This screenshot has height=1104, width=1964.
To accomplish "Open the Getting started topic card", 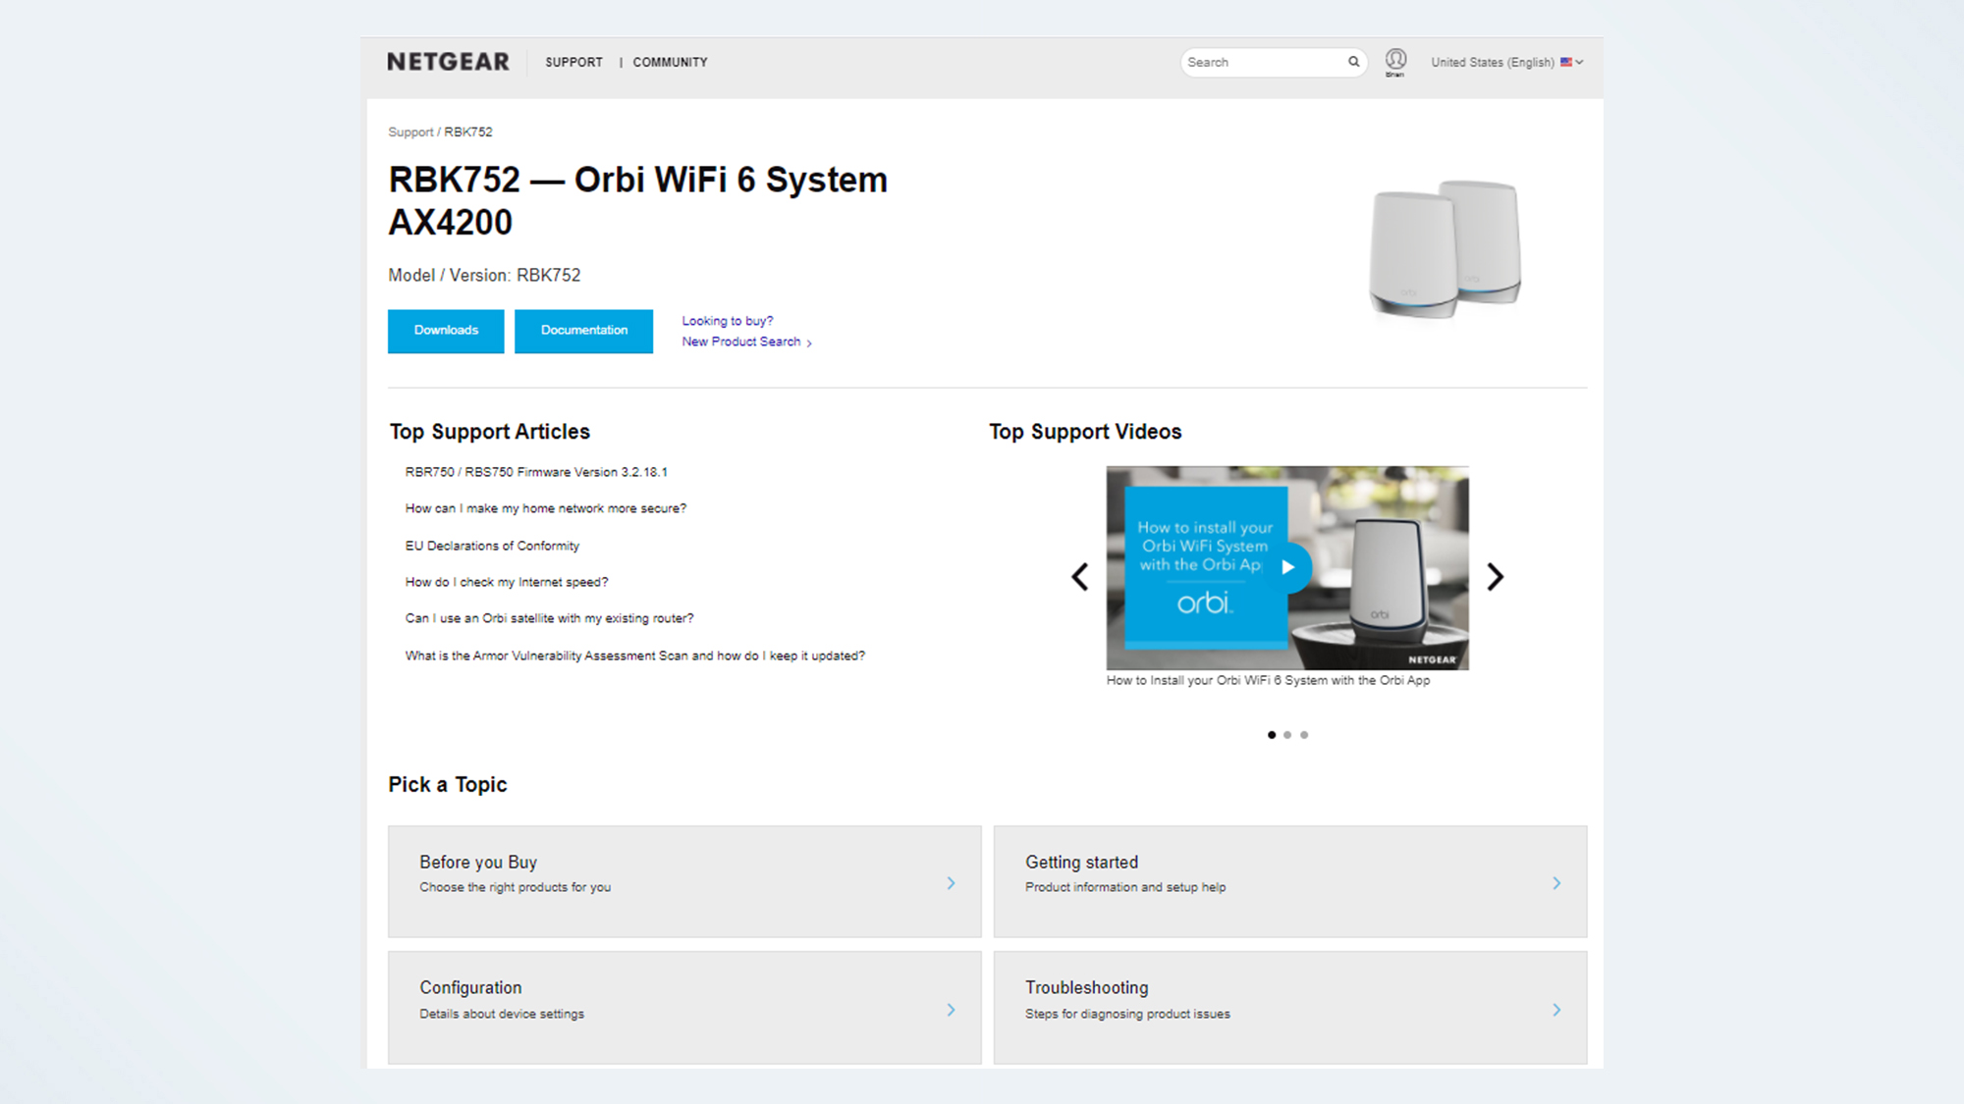I will (1290, 881).
